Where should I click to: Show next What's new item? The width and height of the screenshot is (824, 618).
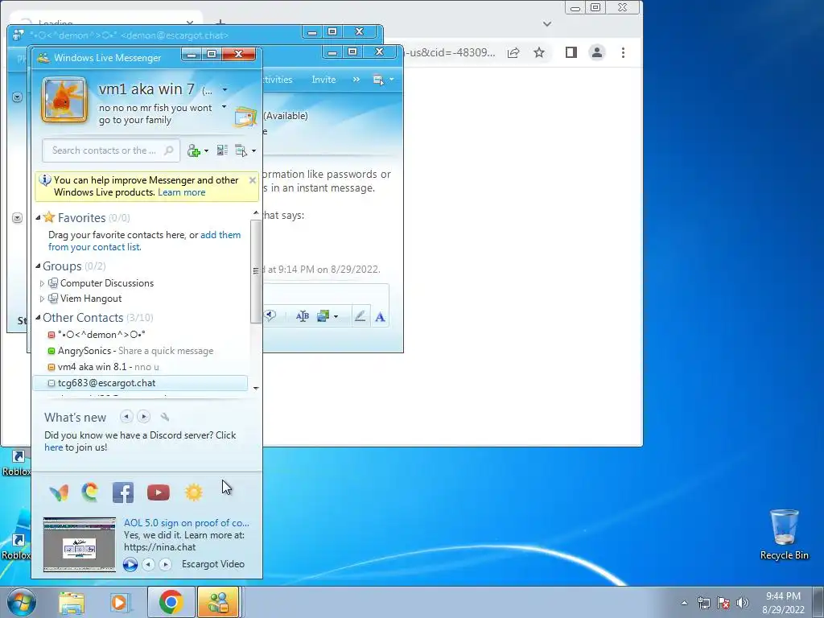click(x=143, y=417)
